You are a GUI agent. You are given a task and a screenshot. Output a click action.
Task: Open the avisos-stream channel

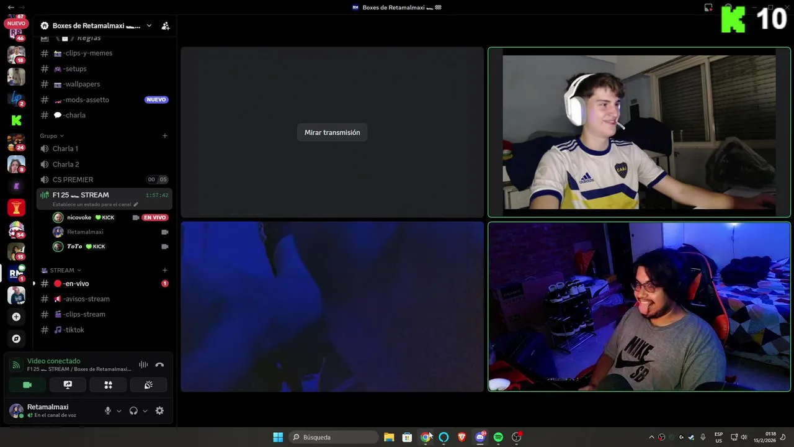click(x=104, y=299)
